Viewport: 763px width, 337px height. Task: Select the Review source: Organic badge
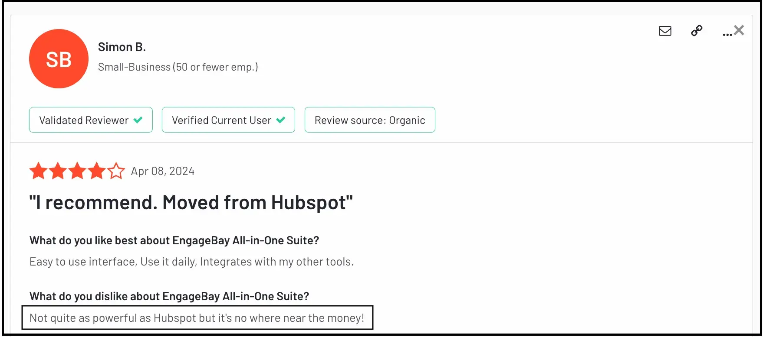[x=370, y=120]
